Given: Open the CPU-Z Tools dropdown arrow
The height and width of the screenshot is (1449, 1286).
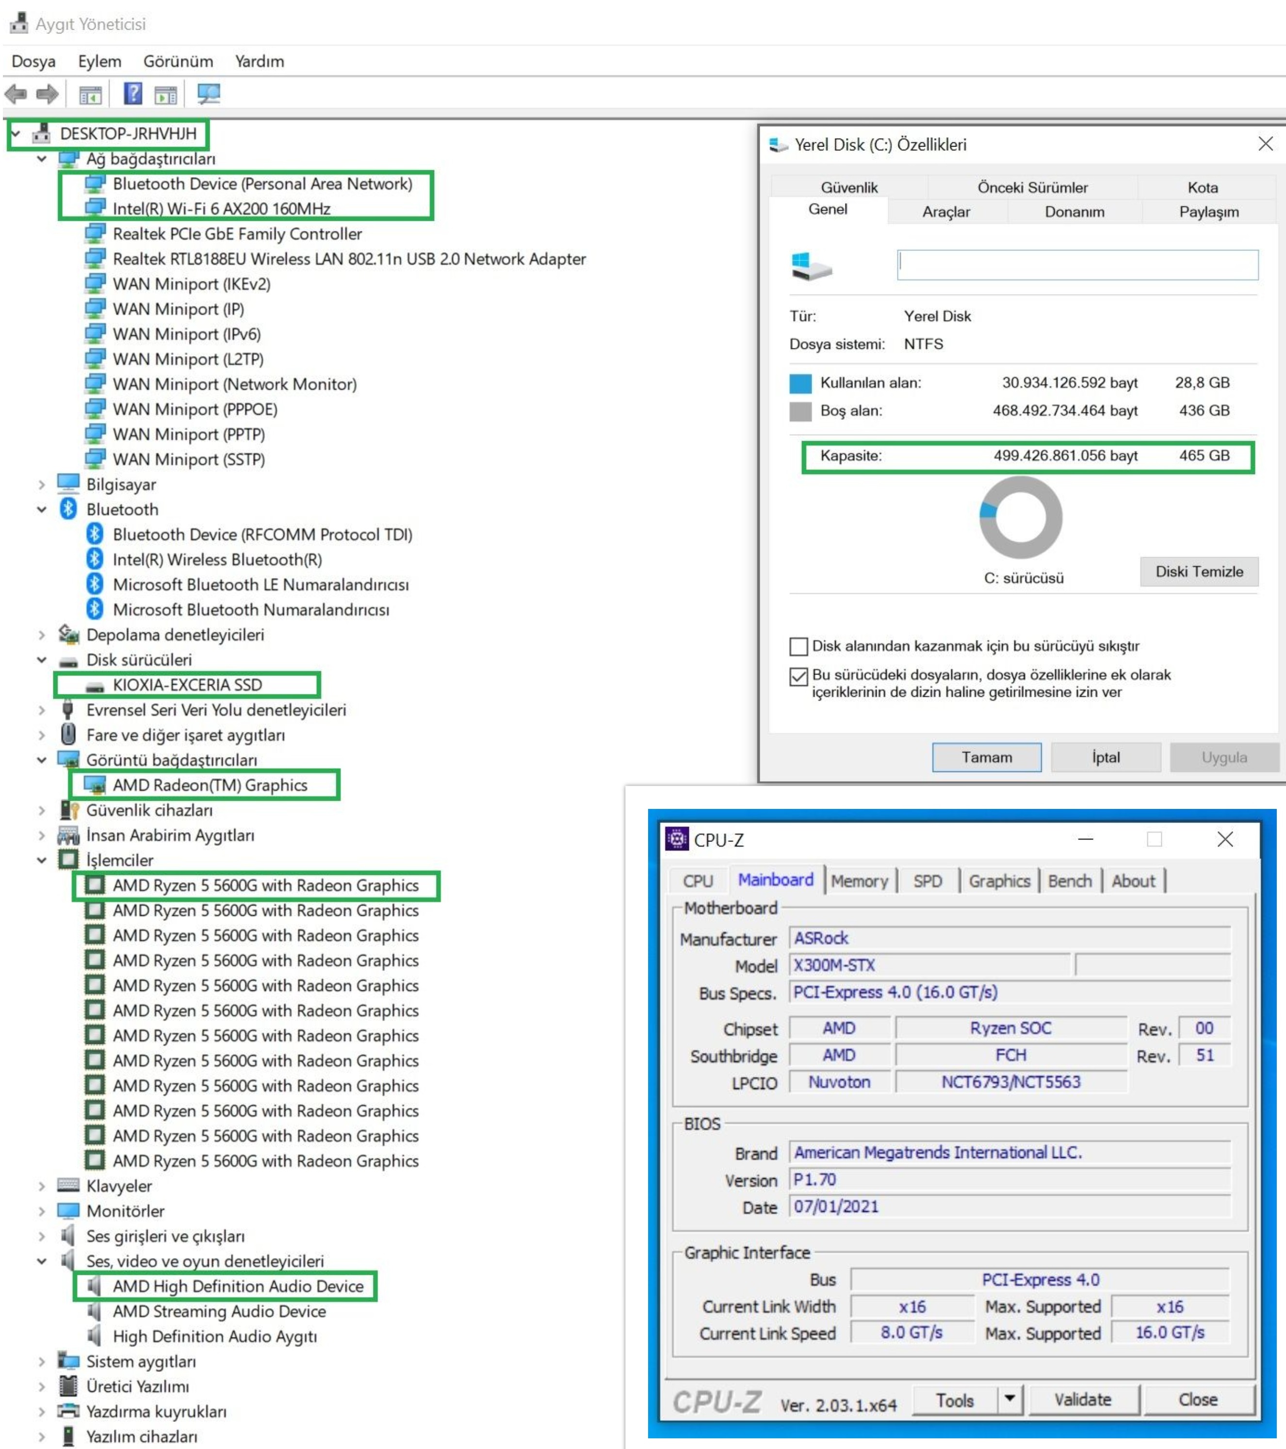Looking at the screenshot, I should tap(1009, 1399).
